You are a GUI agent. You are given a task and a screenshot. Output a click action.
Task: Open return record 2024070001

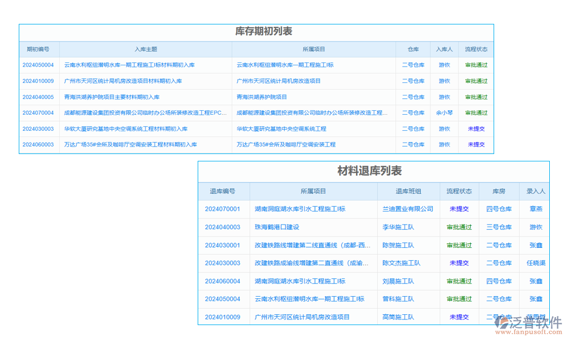point(223,209)
